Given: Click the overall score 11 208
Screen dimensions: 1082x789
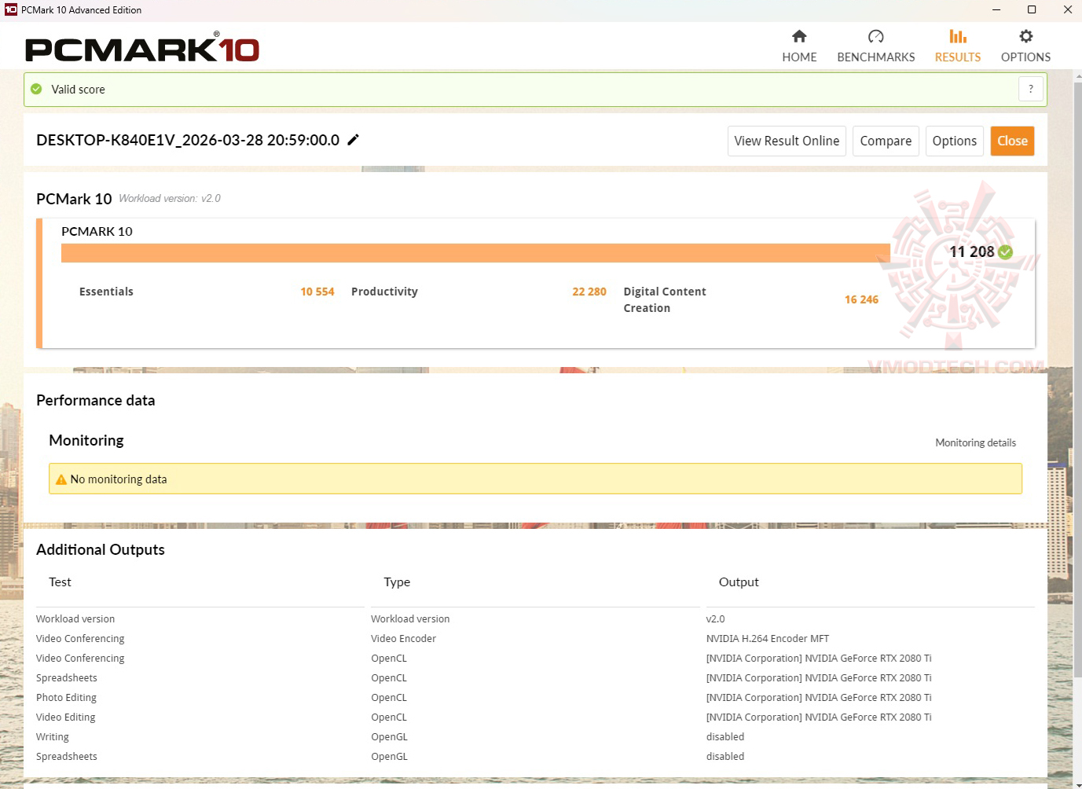Looking at the screenshot, I should 972,252.
